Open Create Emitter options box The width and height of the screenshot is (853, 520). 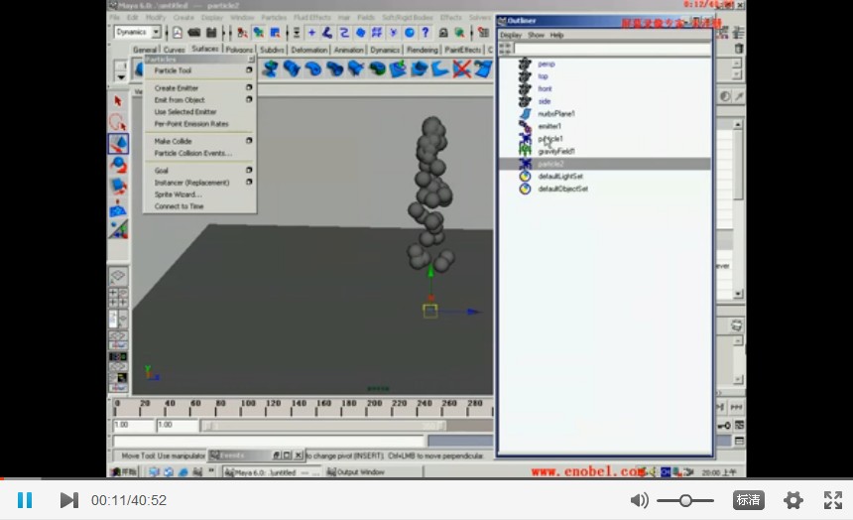pos(249,87)
